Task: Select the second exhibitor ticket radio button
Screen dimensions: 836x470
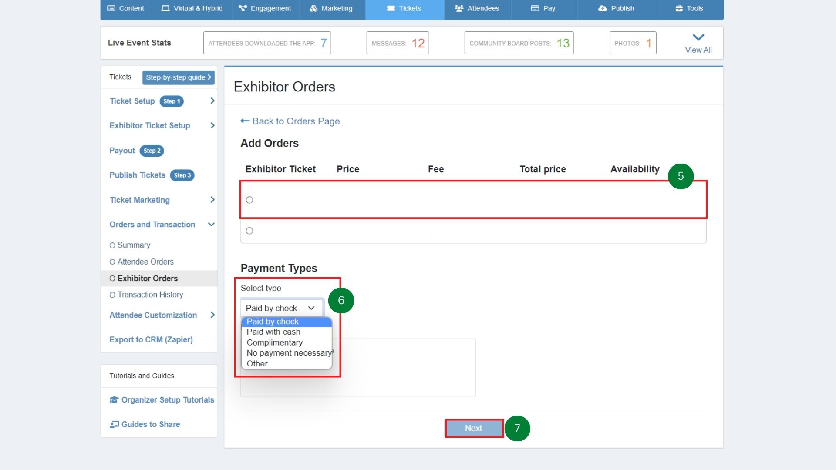Action: click(x=249, y=231)
